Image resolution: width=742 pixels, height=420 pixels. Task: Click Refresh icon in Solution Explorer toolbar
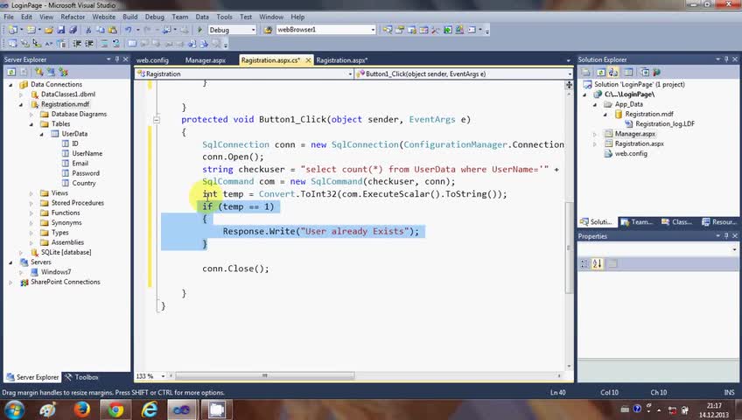coord(600,72)
